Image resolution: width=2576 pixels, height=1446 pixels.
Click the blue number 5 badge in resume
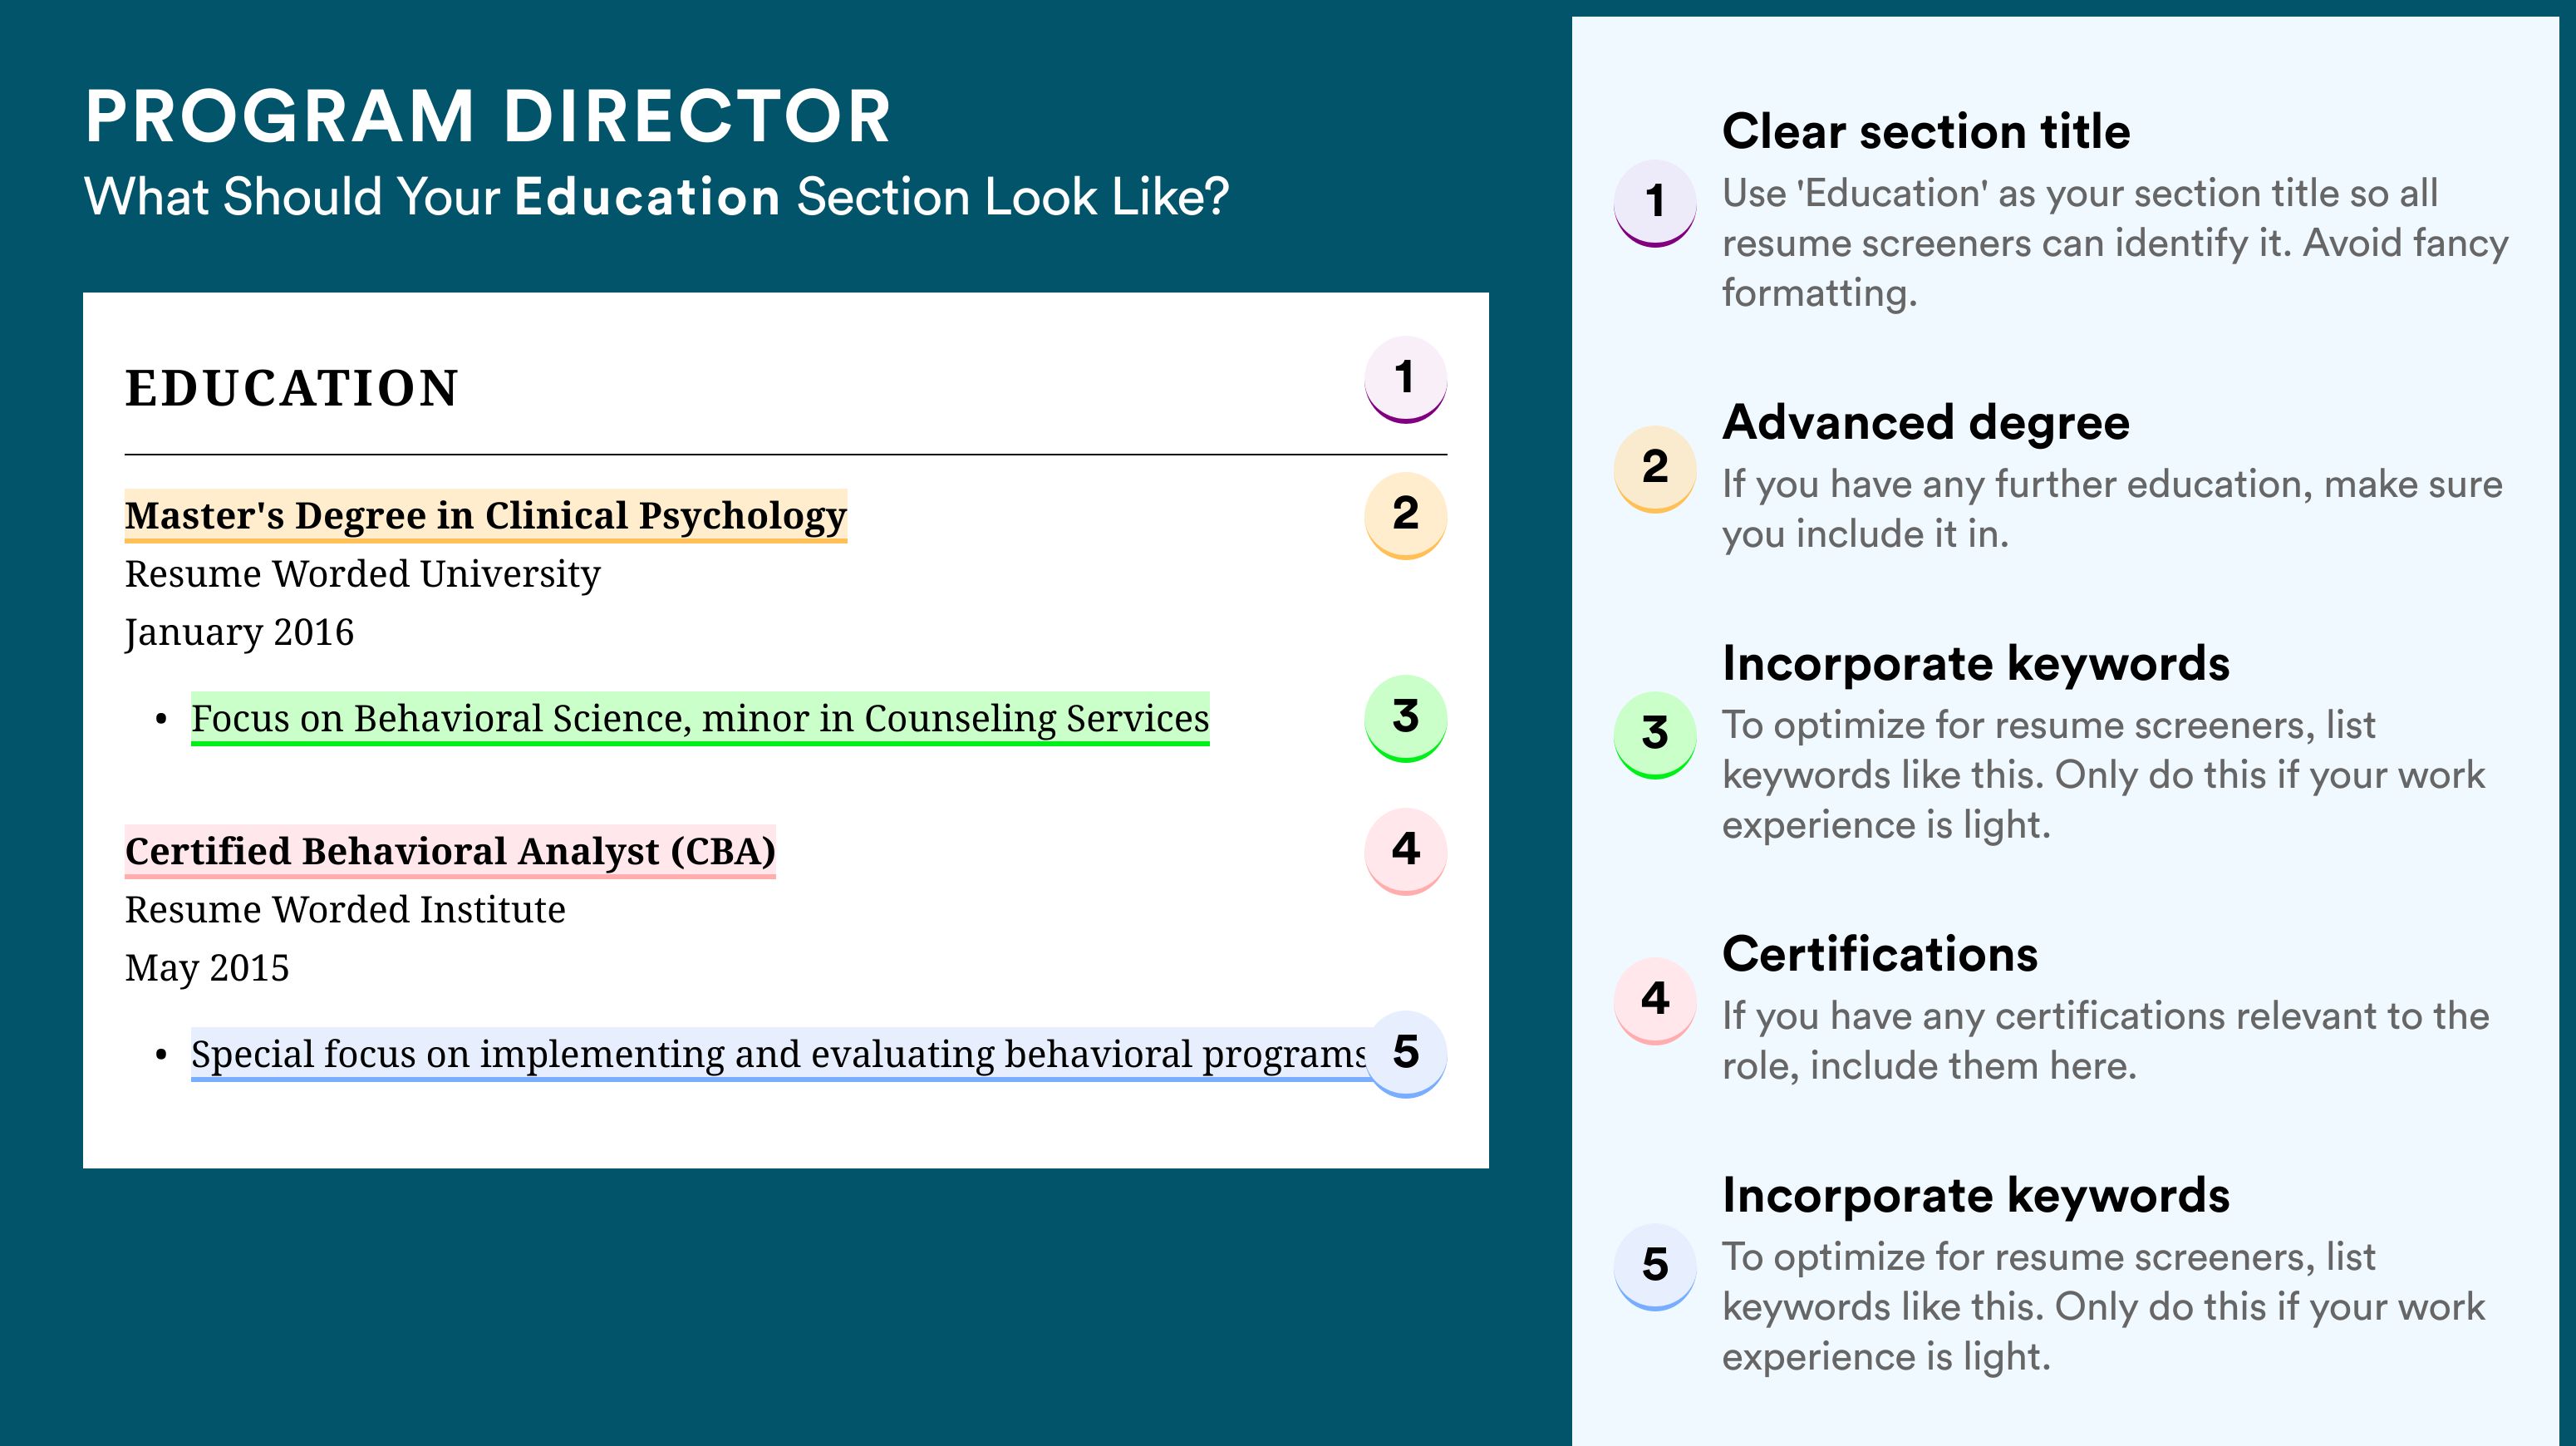[x=1405, y=1054]
